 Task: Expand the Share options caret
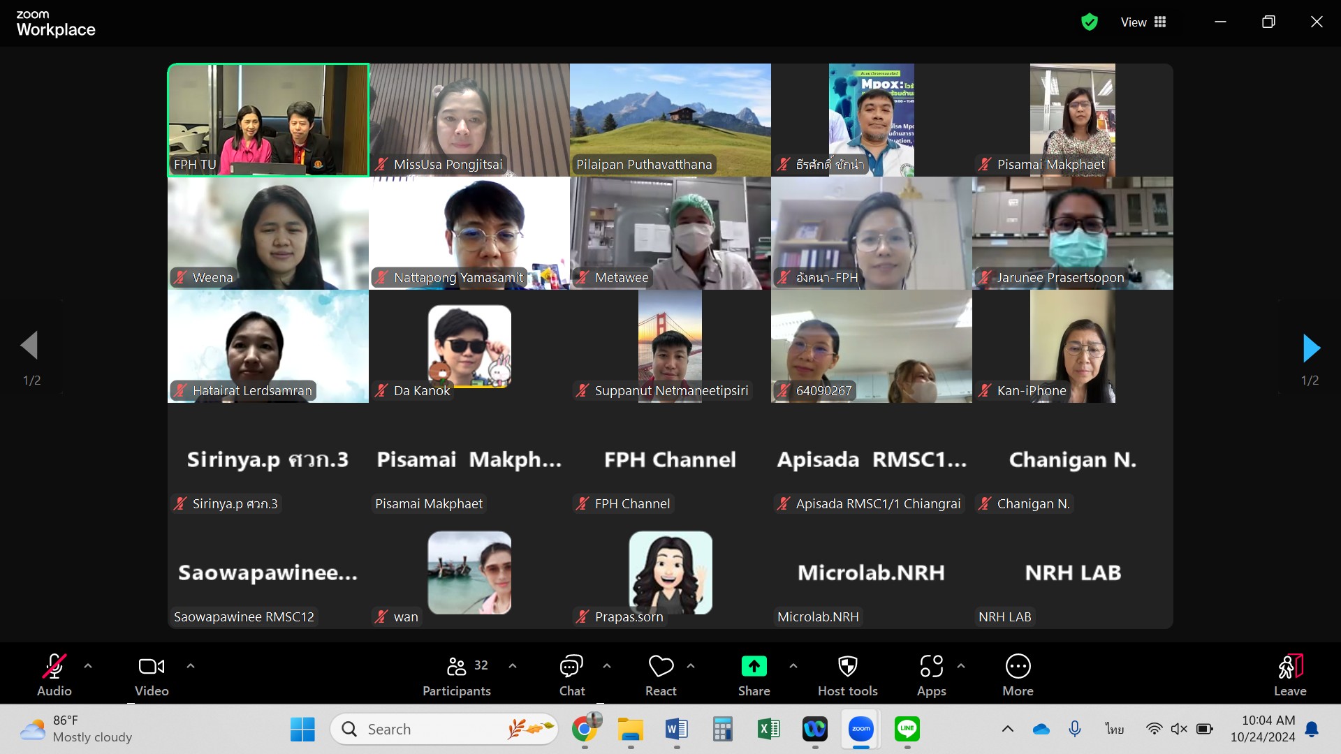pyautogui.click(x=793, y=666)
